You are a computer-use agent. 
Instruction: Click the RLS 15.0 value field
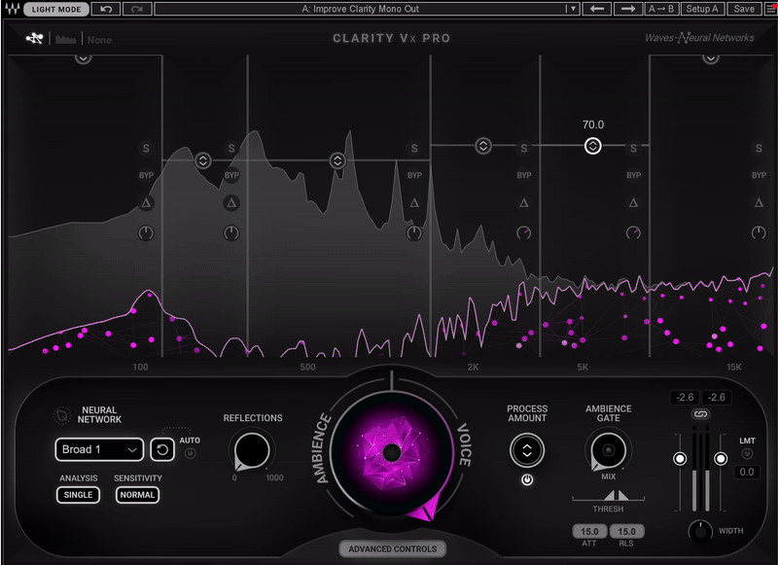coord(626,532)
